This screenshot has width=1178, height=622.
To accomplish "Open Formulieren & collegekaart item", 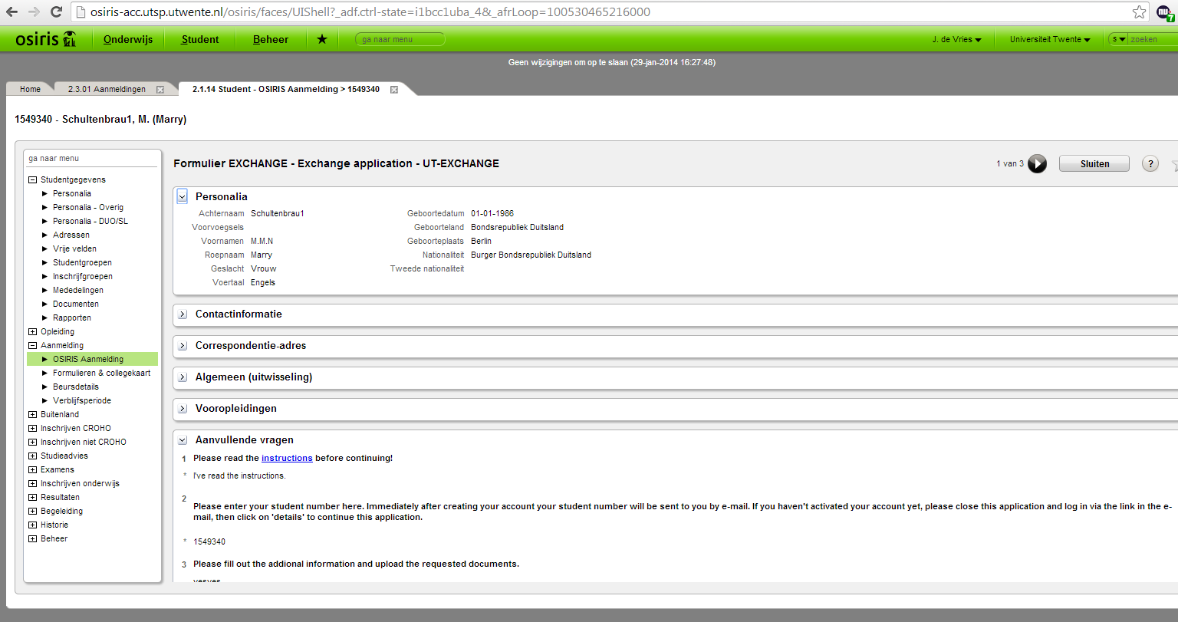I will coord(102,373).
